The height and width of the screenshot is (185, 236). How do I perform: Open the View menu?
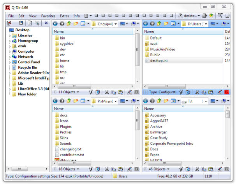[33, 16]
